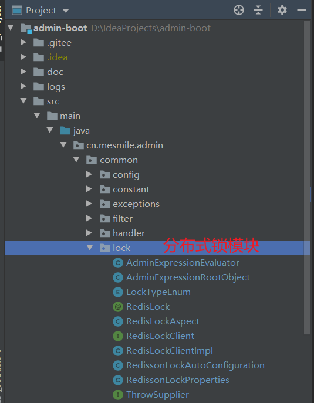Hide the Project panel with the minus icon
This screenshot has width=314, height=403.
pos(302,11)
